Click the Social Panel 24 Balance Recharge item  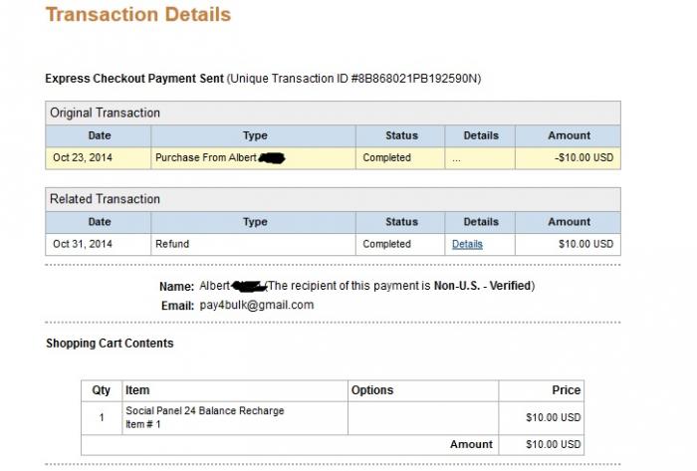(x=205, y=410)
